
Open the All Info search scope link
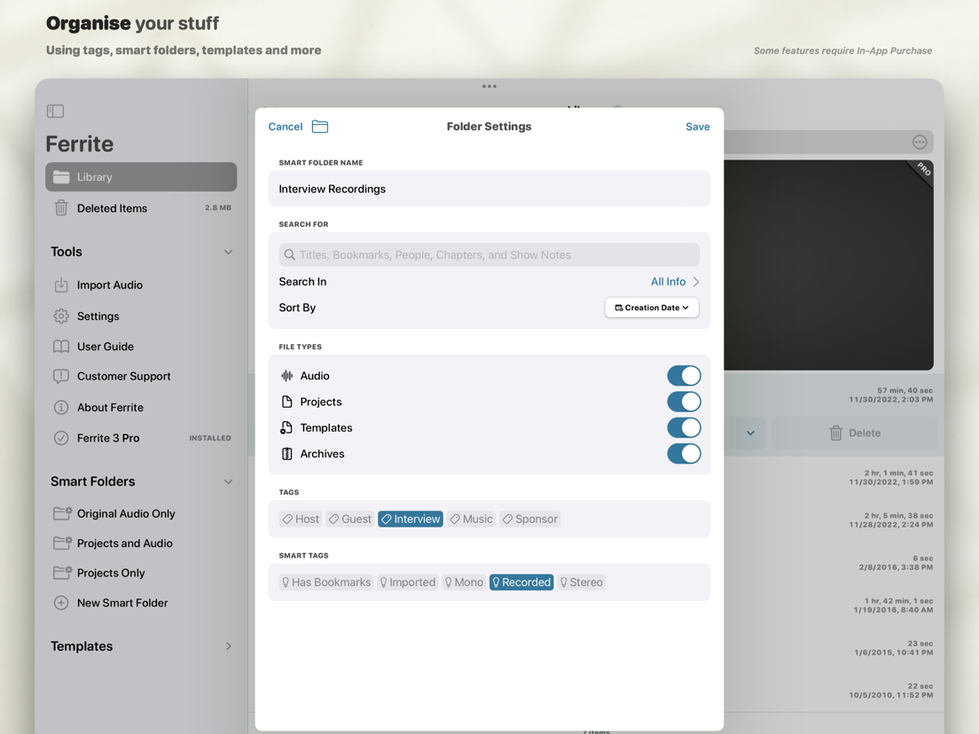coord(670,281)
